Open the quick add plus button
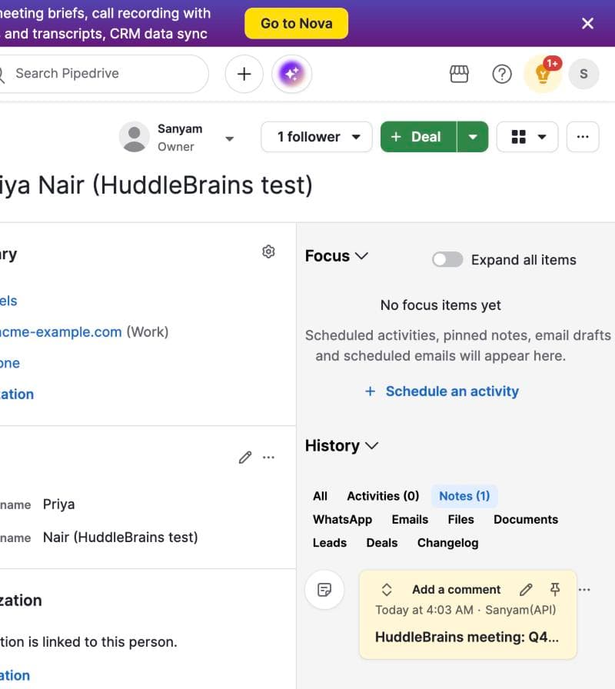This screenshot has height=689, width=615. coord(244,74)
